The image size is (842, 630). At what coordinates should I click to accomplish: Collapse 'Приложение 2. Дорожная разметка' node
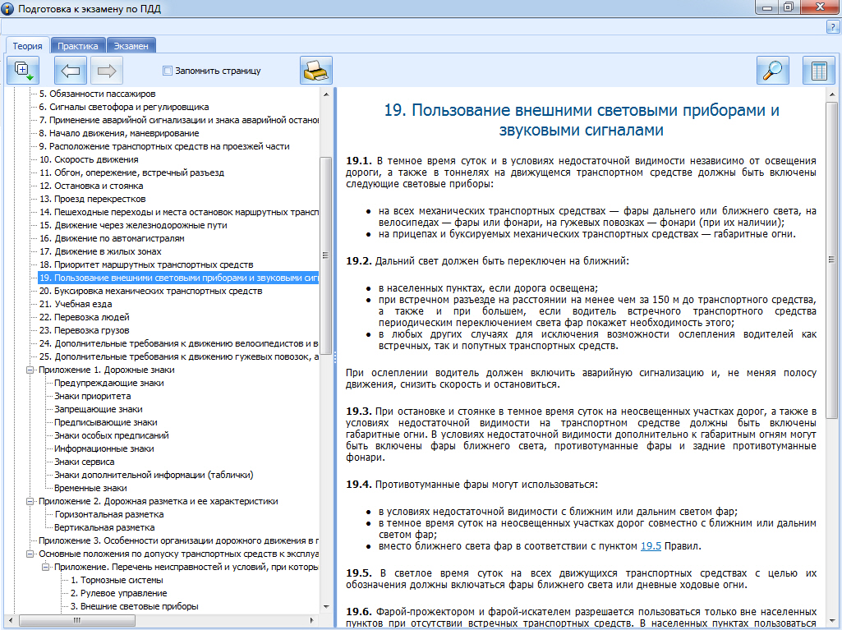pyautogui.click(x=30, y=501)
